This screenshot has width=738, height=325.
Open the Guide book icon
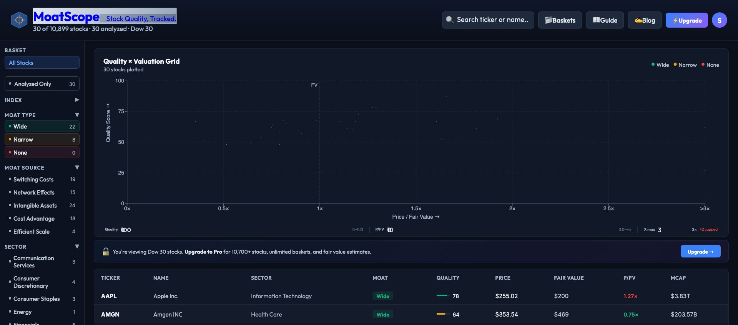click(596, 20)
